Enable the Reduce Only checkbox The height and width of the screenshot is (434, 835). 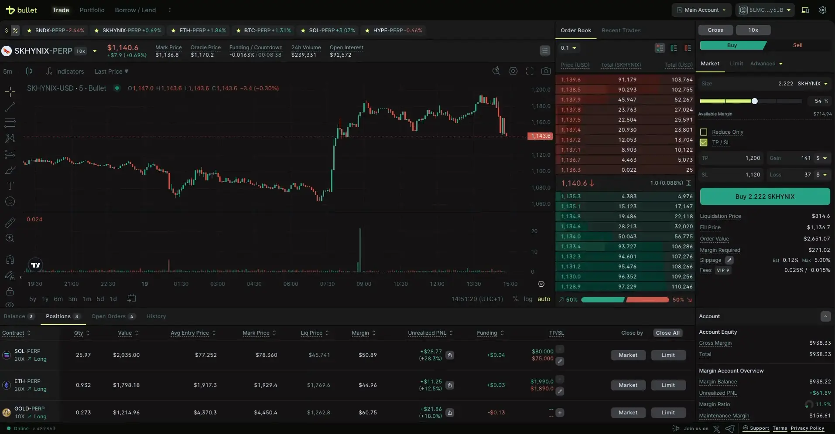pyautogui.click(x=704, y=132)
